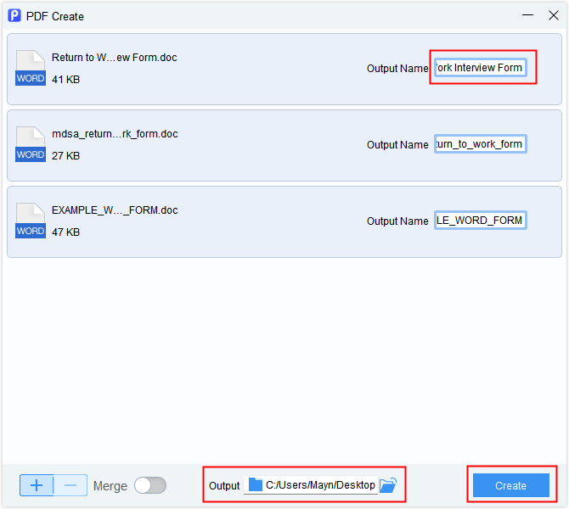This screenshot has height=509, width=569.
Task: Minimize the PDF Create window
Action: (527, 15)
